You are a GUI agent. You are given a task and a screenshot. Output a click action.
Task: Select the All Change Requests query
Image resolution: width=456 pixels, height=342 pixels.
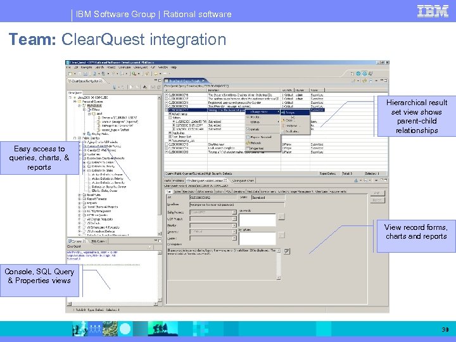pyautogui.click(x=100, y=219)
